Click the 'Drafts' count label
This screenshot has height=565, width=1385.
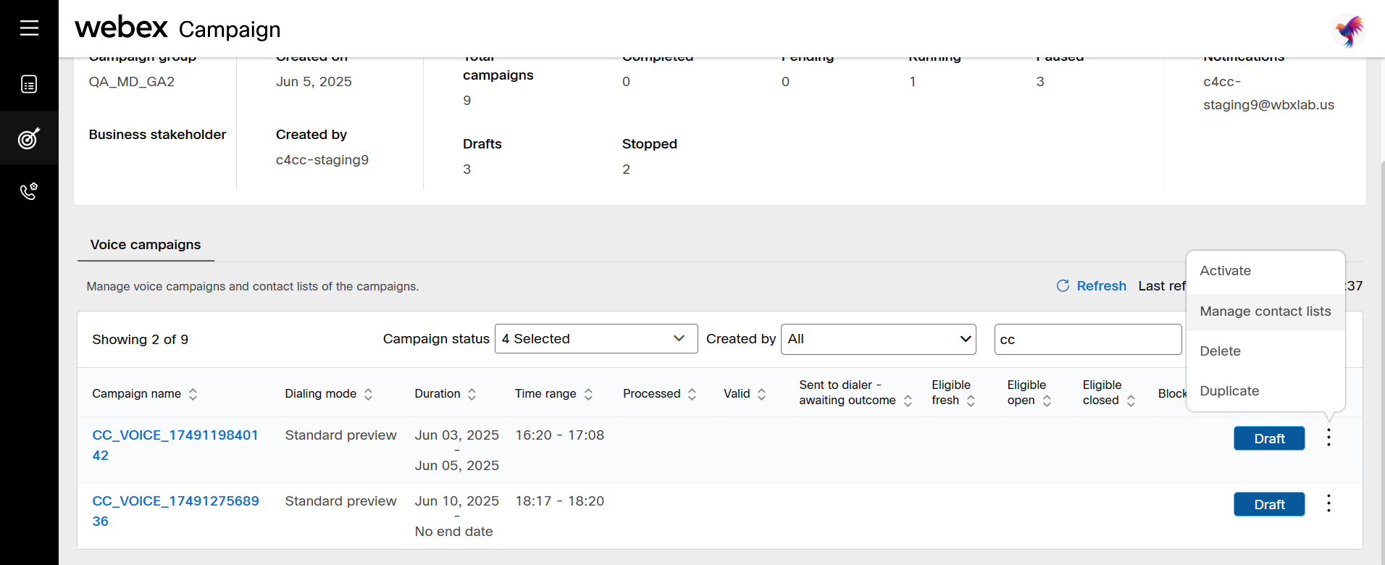click(x=482, y=144)
